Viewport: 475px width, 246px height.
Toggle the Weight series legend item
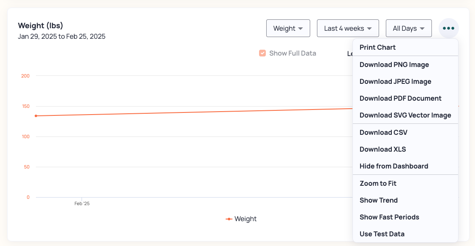241,219
